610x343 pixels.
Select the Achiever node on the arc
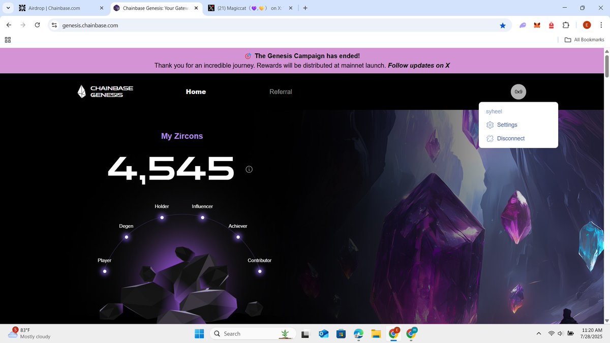pyautogui.click(x=238, y=237)
